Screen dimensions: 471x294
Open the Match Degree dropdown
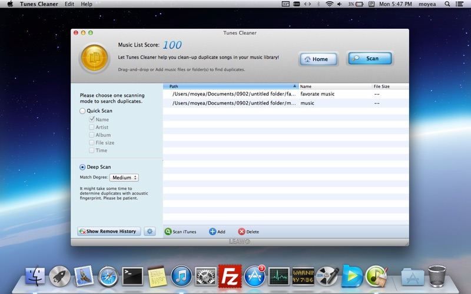(124, 178)
